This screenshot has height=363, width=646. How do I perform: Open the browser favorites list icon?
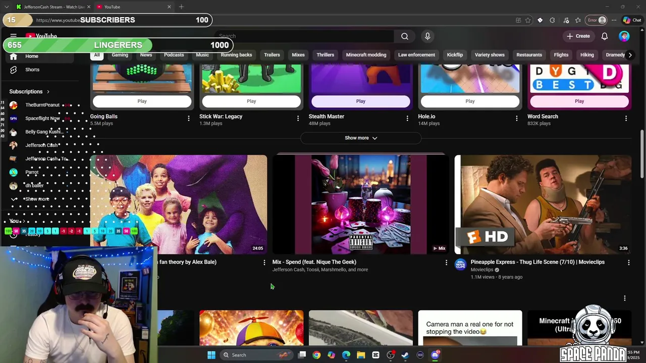tap(578, 20)
